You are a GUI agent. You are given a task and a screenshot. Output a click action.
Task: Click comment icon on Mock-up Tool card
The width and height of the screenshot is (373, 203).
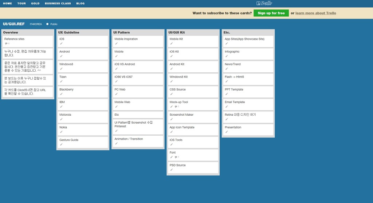point(176,107)
